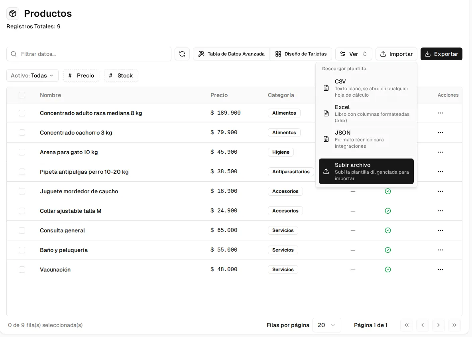Focus the Filtrar datos search field
The height and width of the screenshot is (337, 472).
89,54
